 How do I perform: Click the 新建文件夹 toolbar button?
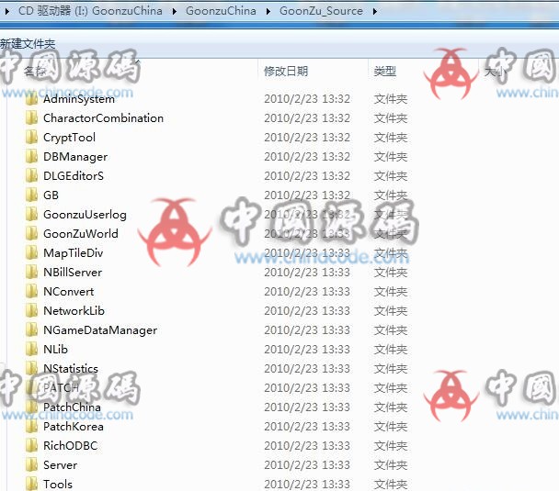28,43
